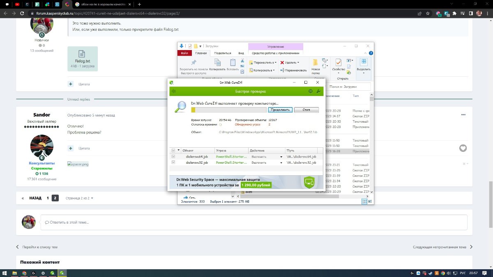Open the three-dot options on Sandor's post

coord(463,115)
